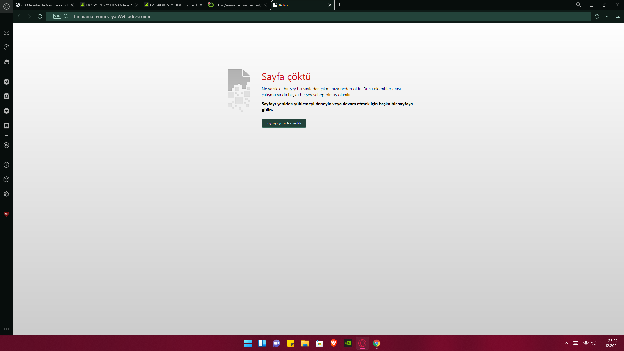Open GX Corner gamepad icon in sidebar
Screen dimensions: 624x351
pos(6,33)
